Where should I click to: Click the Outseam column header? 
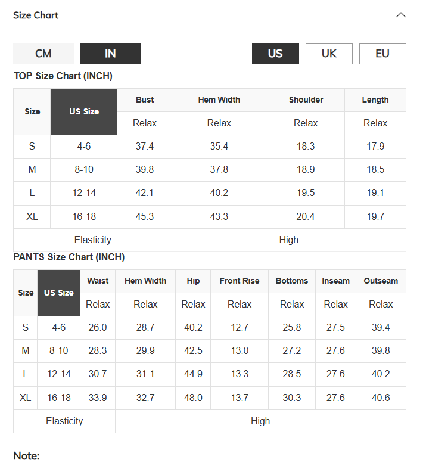pos(381,281)
